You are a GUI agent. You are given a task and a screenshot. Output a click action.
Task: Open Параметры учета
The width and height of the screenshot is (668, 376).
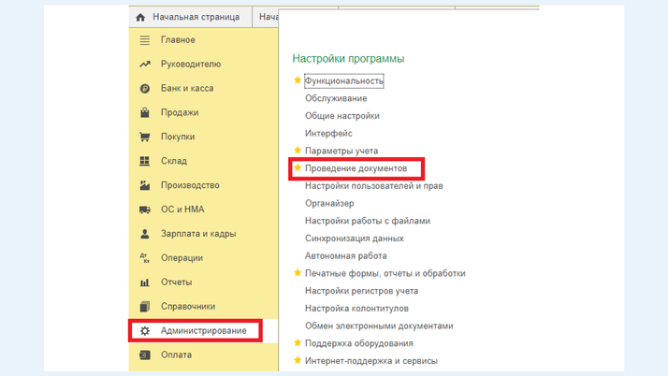(341, 151)
